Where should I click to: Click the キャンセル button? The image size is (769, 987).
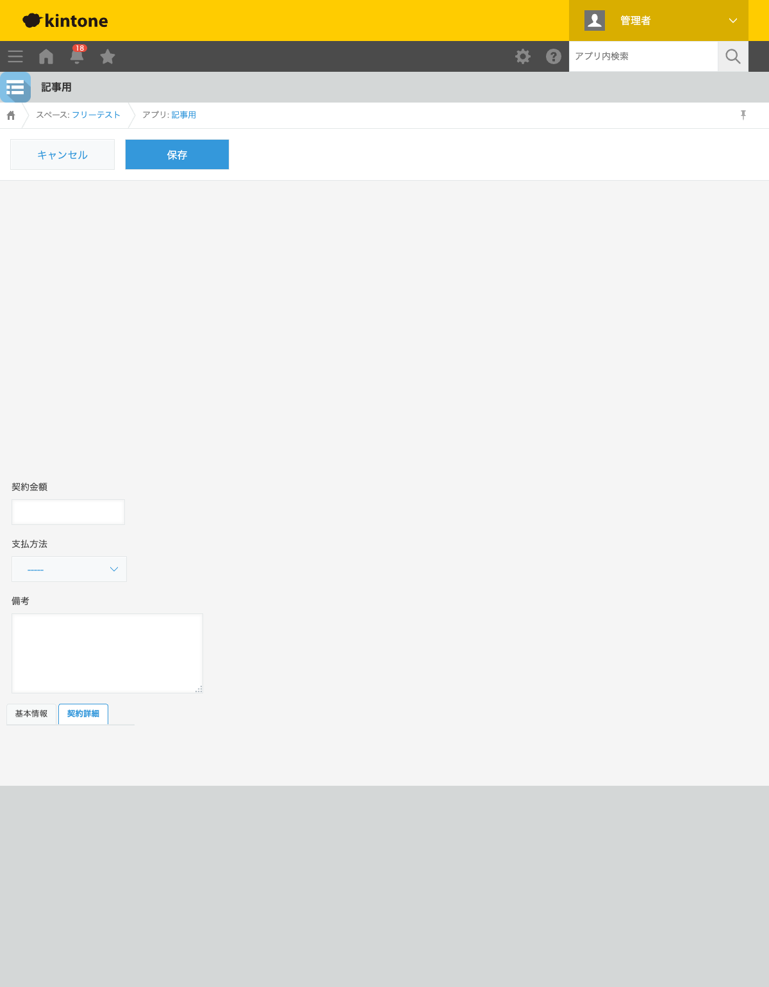pyautogui.click(x=62, y=154)
